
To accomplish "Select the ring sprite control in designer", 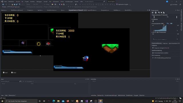I will coord(39,44).
